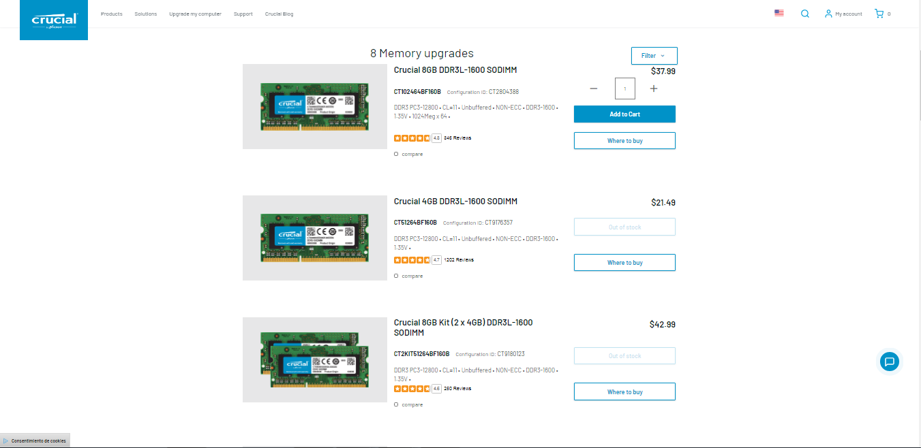Click Where to buy for 4GB SODIMM
The image size is (921, 448).
625,263
